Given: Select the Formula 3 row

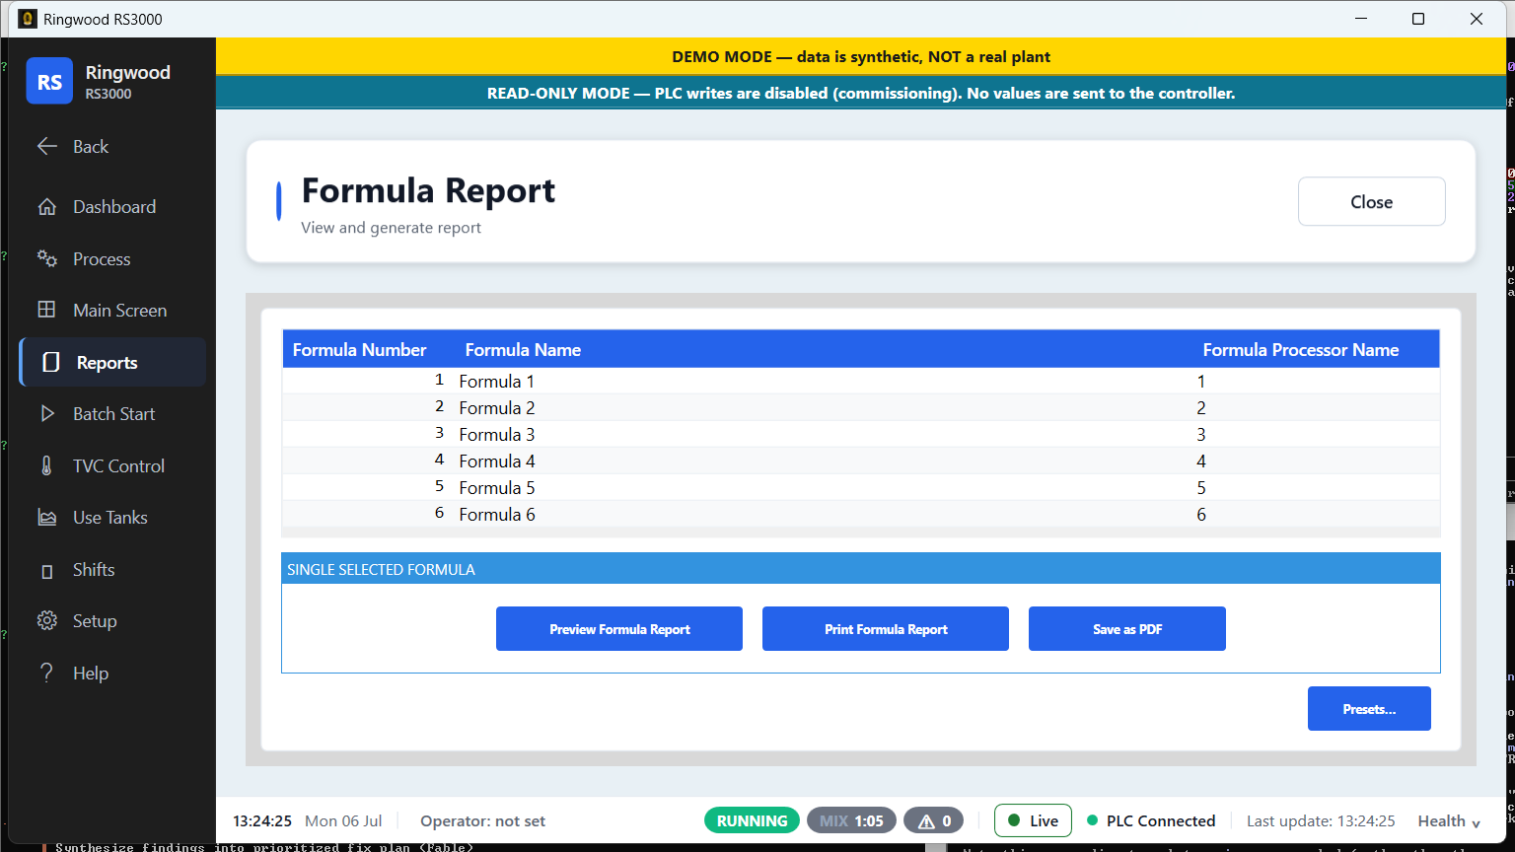Looking at the screenshot, I should 861,434.
